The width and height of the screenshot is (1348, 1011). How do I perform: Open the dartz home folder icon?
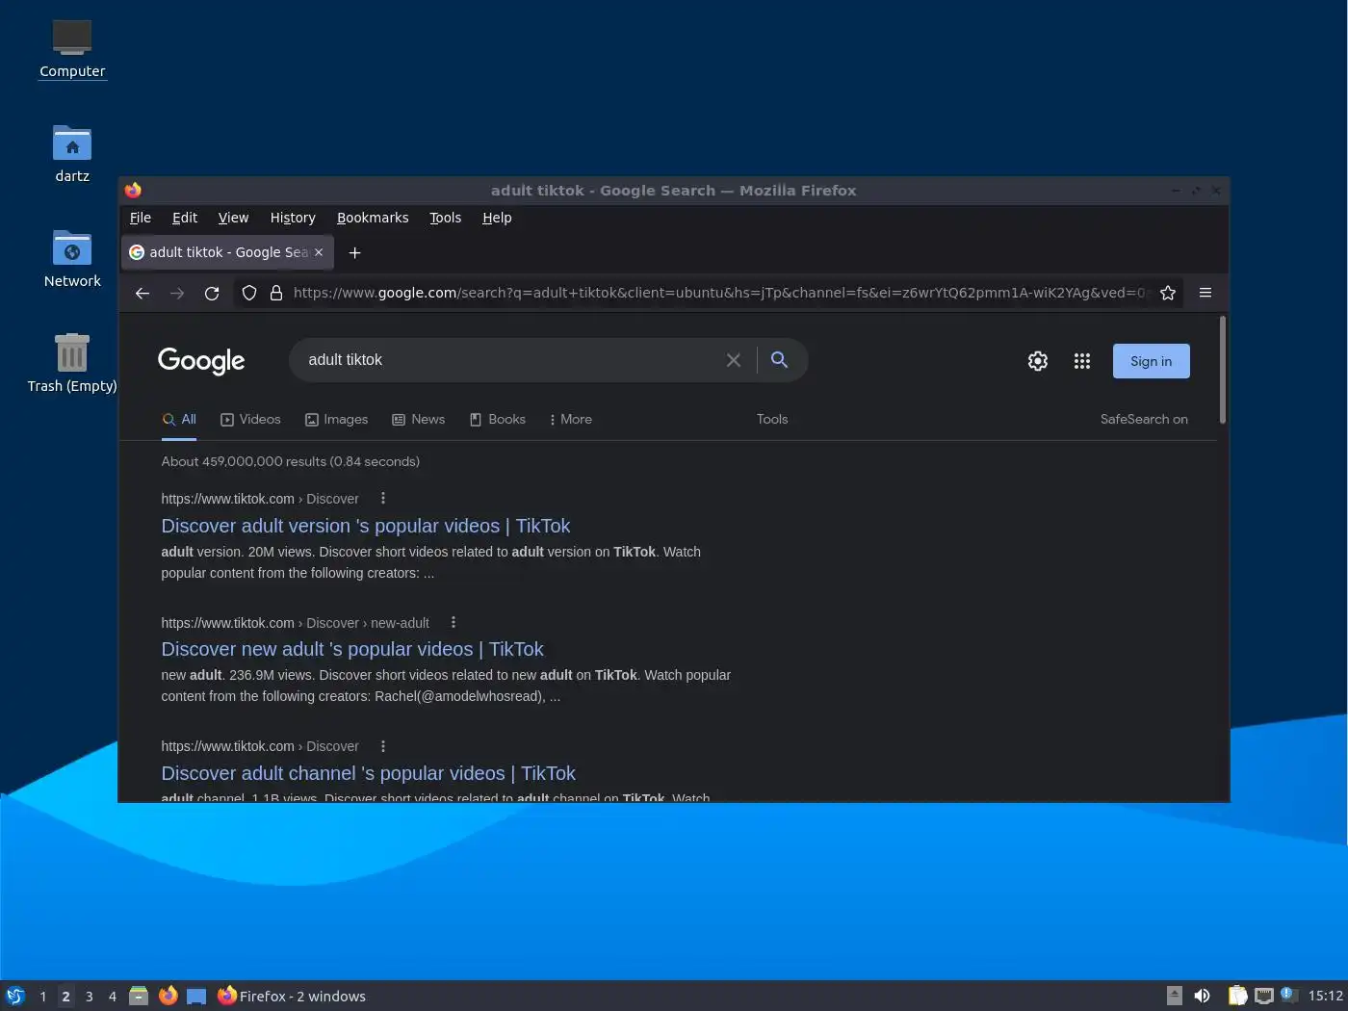pyautogui.click(x=72, y=154)
